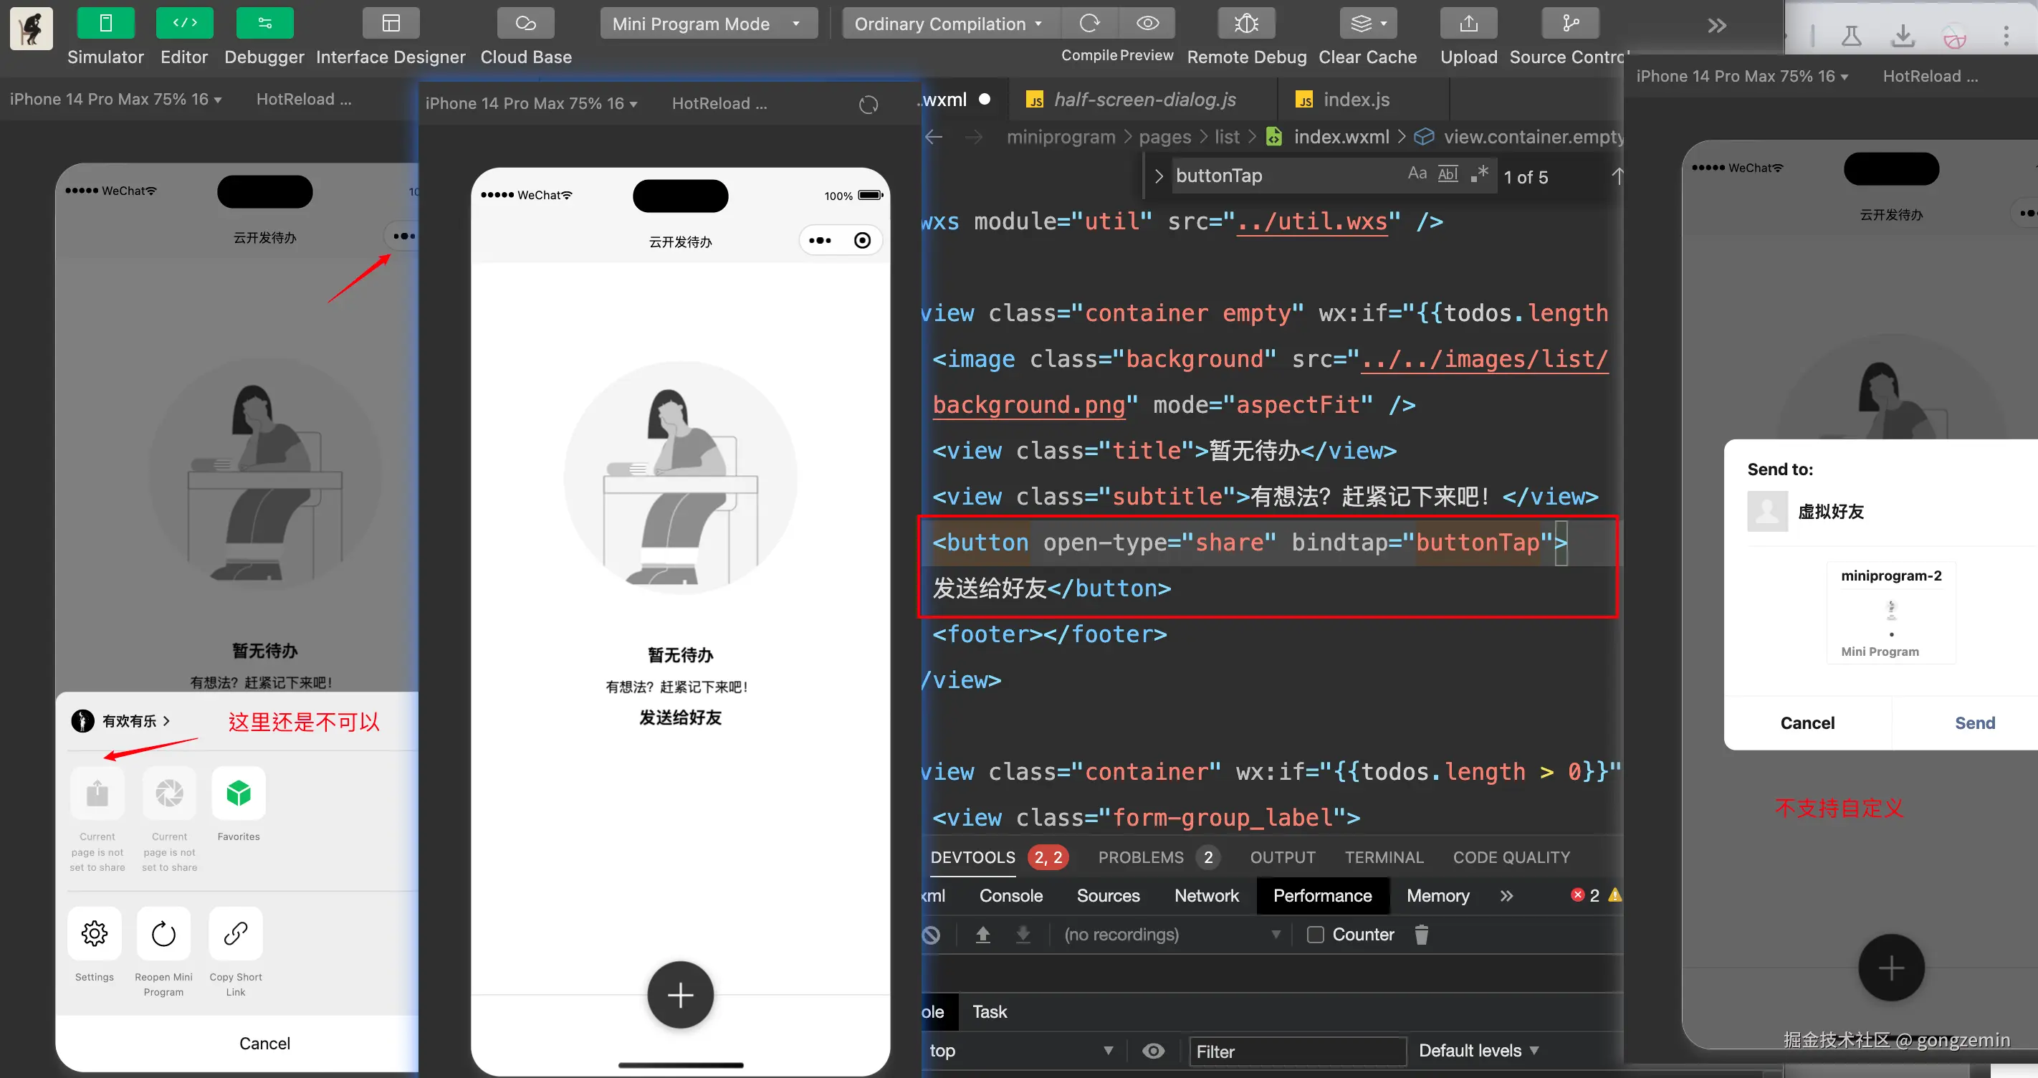Click the Send button
The image size is (2038, 1078).
pyautogui.click(x=1974, y=722)
